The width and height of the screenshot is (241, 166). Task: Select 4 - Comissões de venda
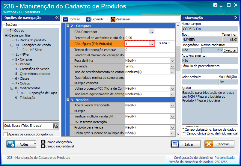click(x=32, y=69)
